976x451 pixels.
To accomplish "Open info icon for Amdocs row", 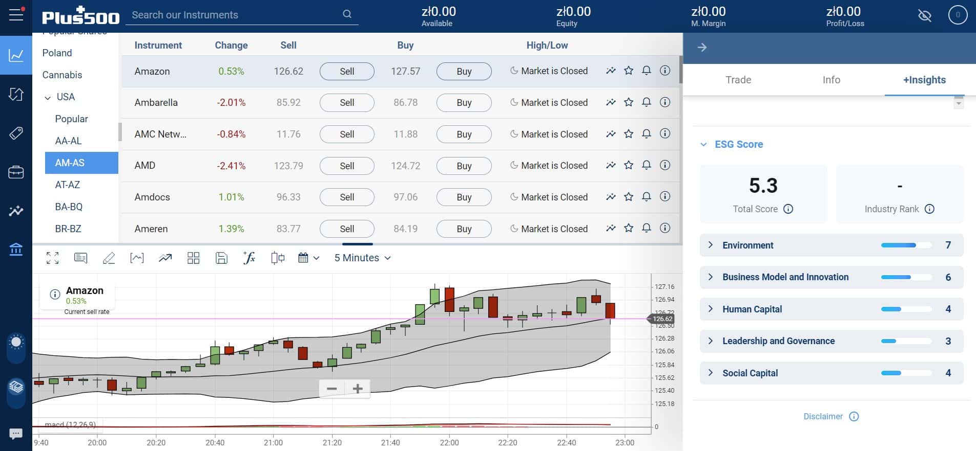I will tap(665, 196).
